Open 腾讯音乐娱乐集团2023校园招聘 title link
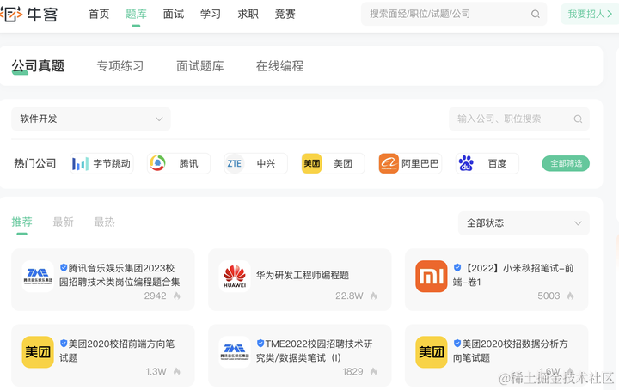 pyautogui.click(x=120, y=275)
